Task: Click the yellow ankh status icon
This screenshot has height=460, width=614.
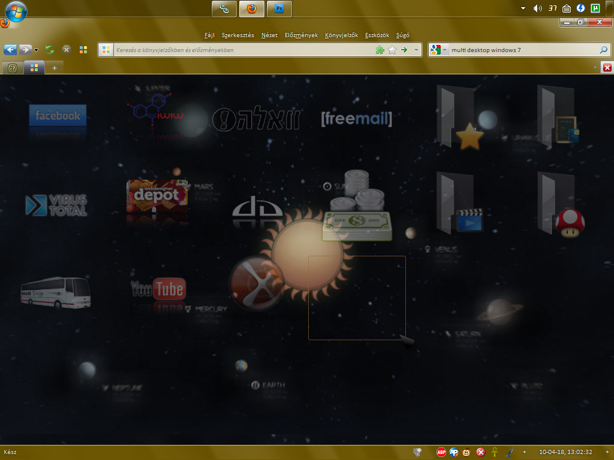Action: coord(495,452)
